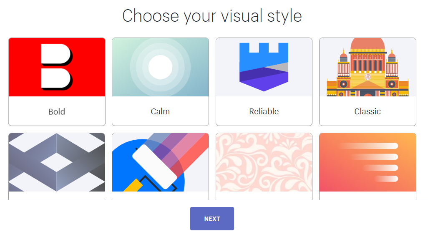
Task: Select the Classic ornate building illustration
Action: pos(368,67)
